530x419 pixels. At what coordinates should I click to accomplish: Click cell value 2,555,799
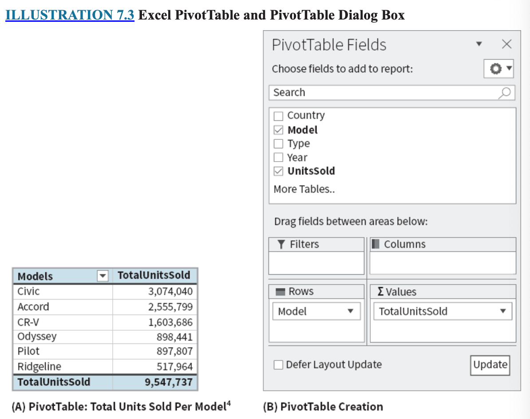click(x=170, y=307)
